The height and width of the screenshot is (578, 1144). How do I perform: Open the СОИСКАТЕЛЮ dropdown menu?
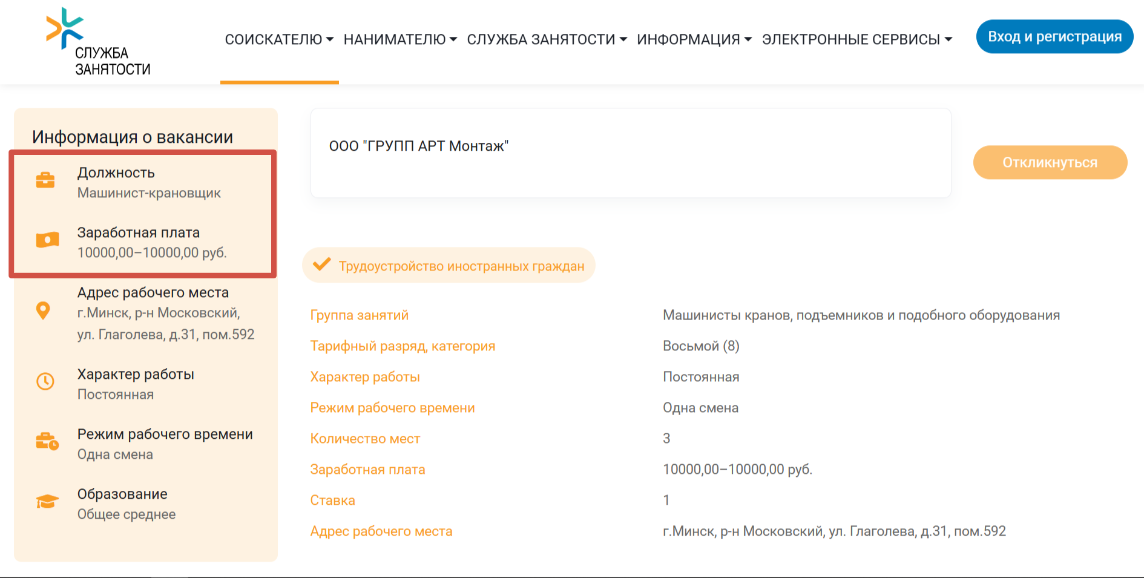[x=279, y=39]
